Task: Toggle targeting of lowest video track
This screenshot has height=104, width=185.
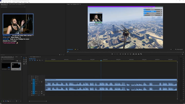Action: click(x=34, y=80)
